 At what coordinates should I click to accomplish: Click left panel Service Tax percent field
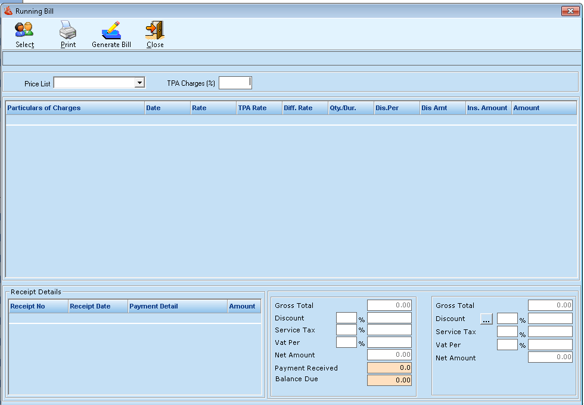346,330
